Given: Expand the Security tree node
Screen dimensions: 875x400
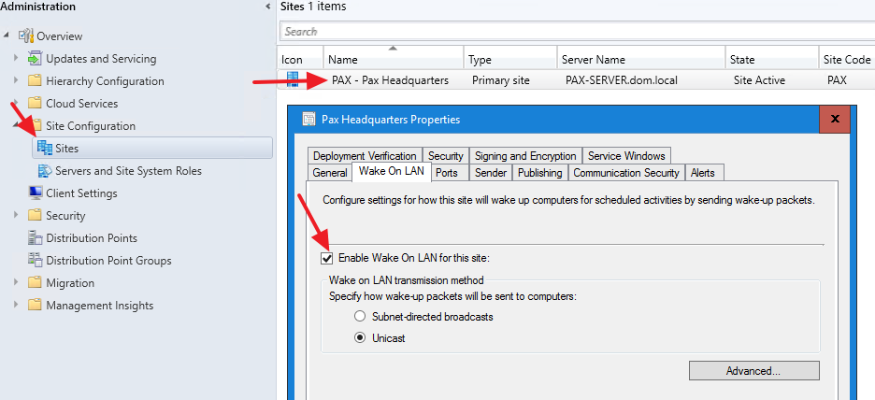Looking at the screenshot, I should 16,216.
